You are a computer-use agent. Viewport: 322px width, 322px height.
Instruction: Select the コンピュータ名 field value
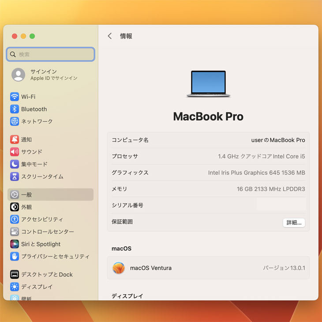click(278, 140)
